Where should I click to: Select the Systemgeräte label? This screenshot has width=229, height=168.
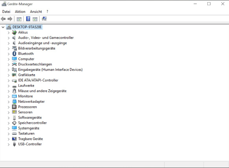29,128
